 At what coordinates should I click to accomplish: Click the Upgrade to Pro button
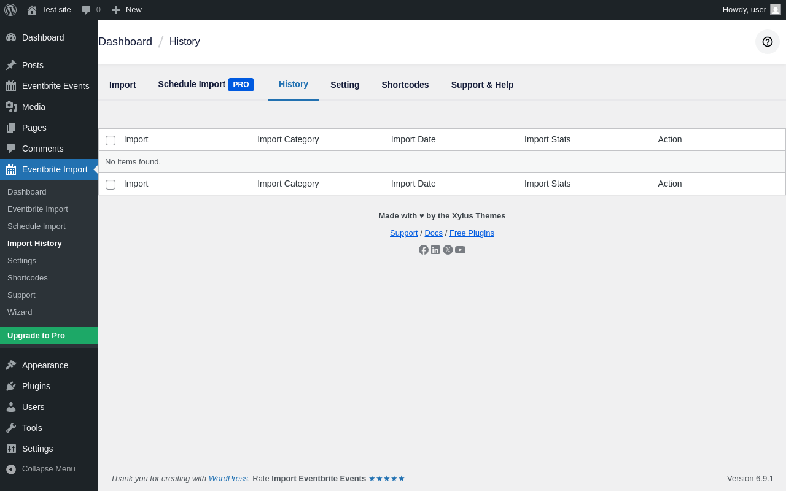coord(49,336)
